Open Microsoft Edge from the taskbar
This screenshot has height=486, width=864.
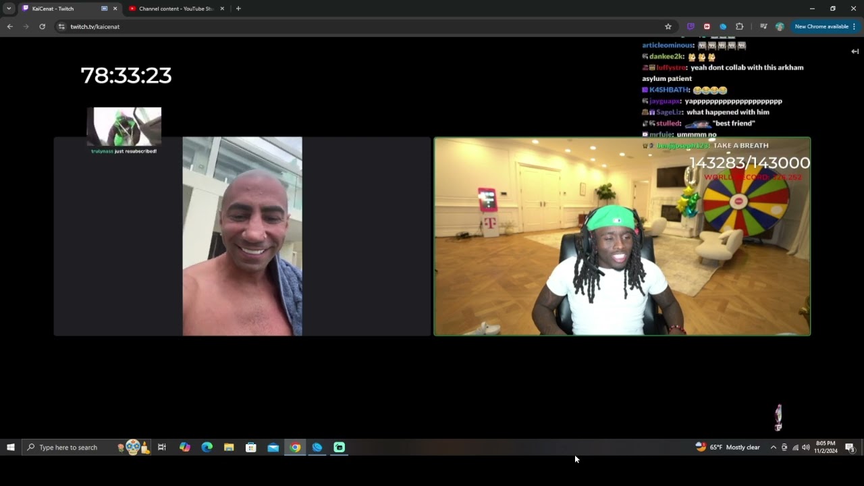tap(207, 448)
